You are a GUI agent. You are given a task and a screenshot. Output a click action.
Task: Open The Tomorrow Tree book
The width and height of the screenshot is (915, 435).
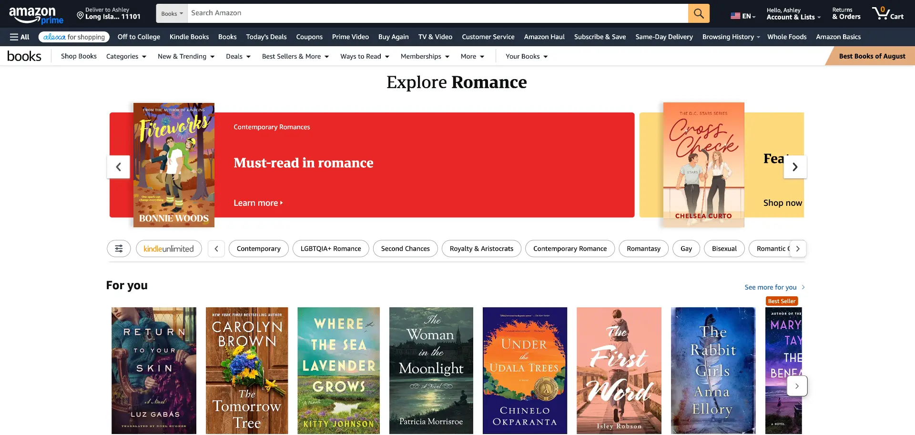point(247,371)
